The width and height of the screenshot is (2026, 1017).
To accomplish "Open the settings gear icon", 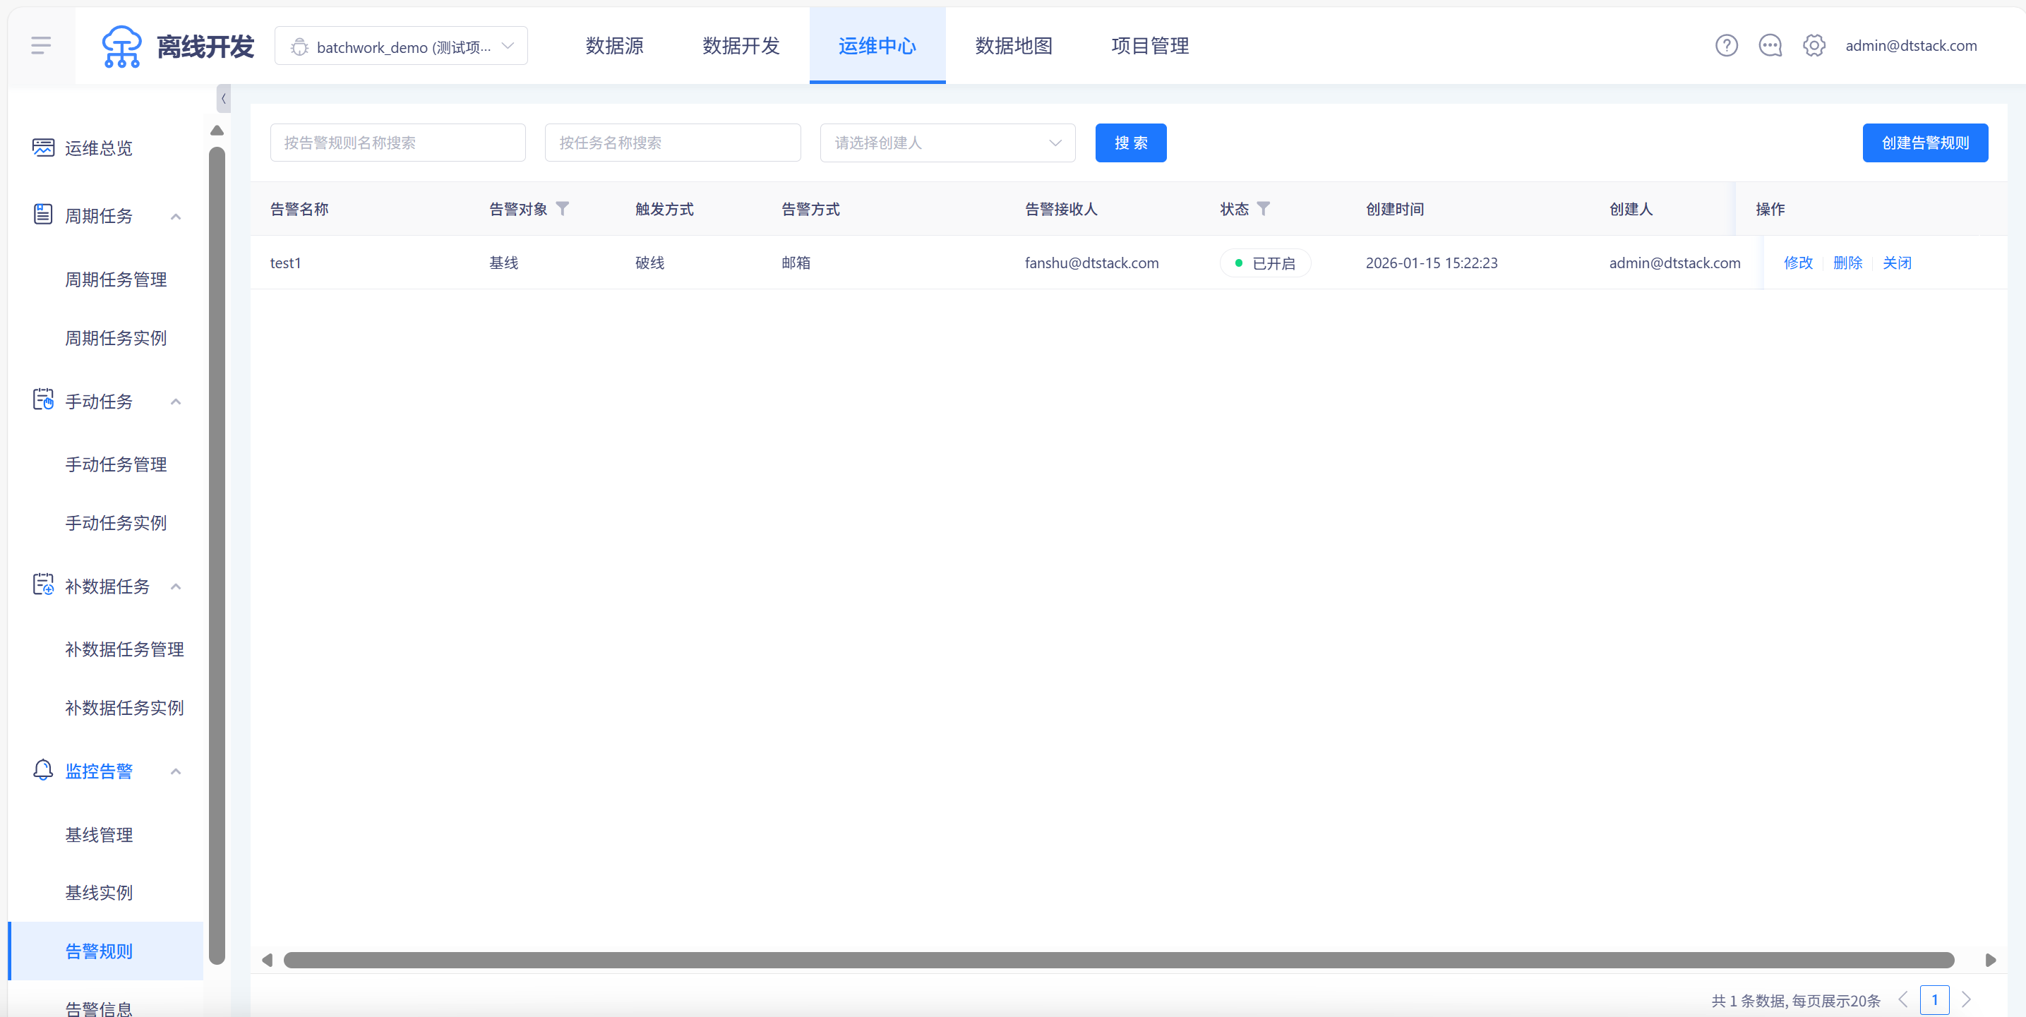I will (1814, 46).
